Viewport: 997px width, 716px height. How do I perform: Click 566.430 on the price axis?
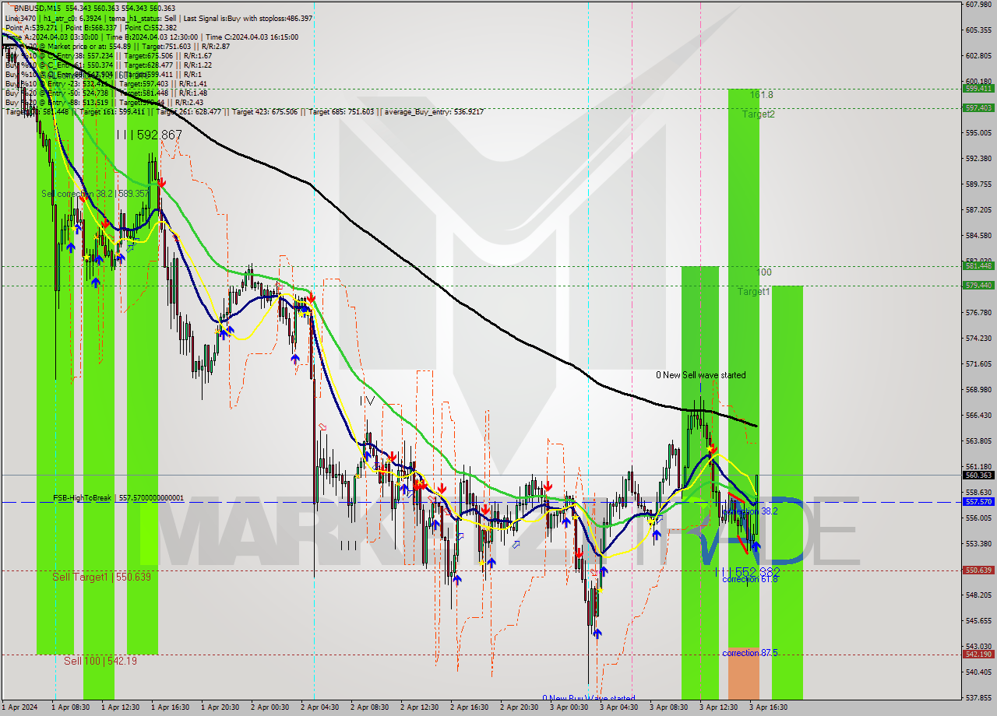point(978,416)
